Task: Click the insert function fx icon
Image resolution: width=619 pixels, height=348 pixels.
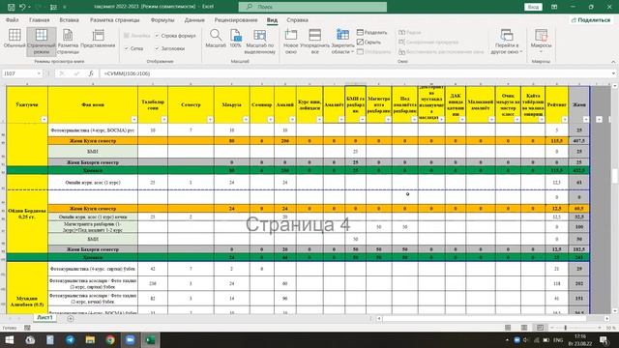Action: (91, 73)
